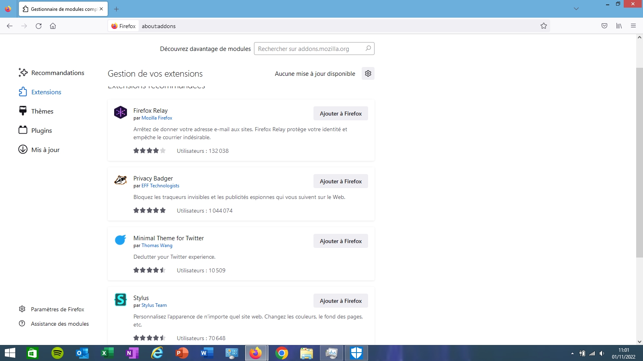Viewport: 643px width, 361px height.
Task: Add Firefox Relay to Firefox
Action: click(341, 114)
